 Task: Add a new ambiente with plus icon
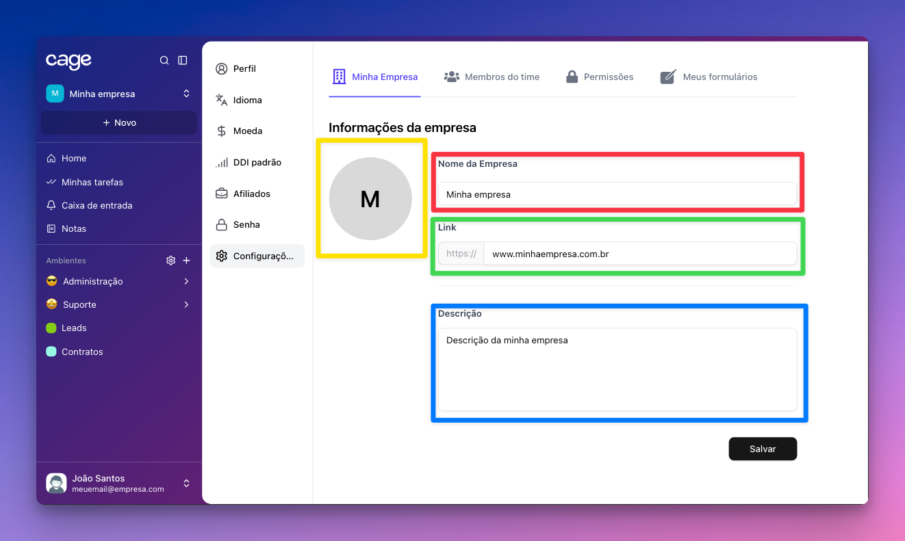[186, 261]
